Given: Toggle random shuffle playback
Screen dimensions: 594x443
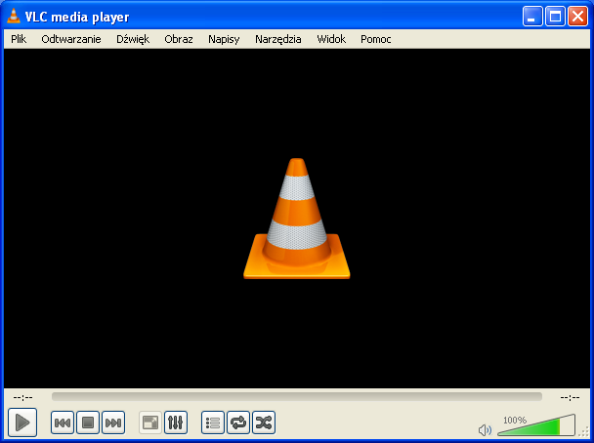Looking at the screenshot, I should click(x=264, y=423).
